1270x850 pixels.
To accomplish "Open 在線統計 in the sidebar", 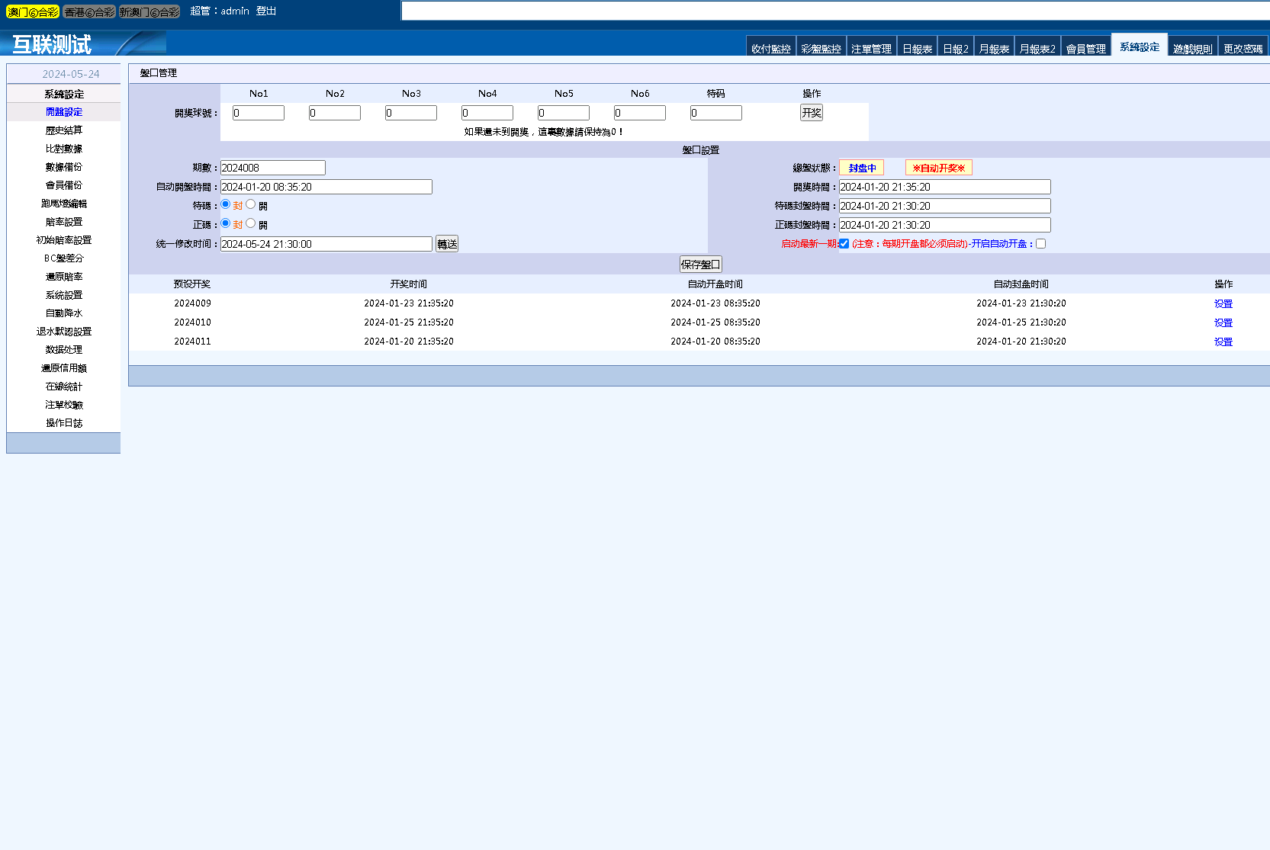I will [x=64, y=387].
